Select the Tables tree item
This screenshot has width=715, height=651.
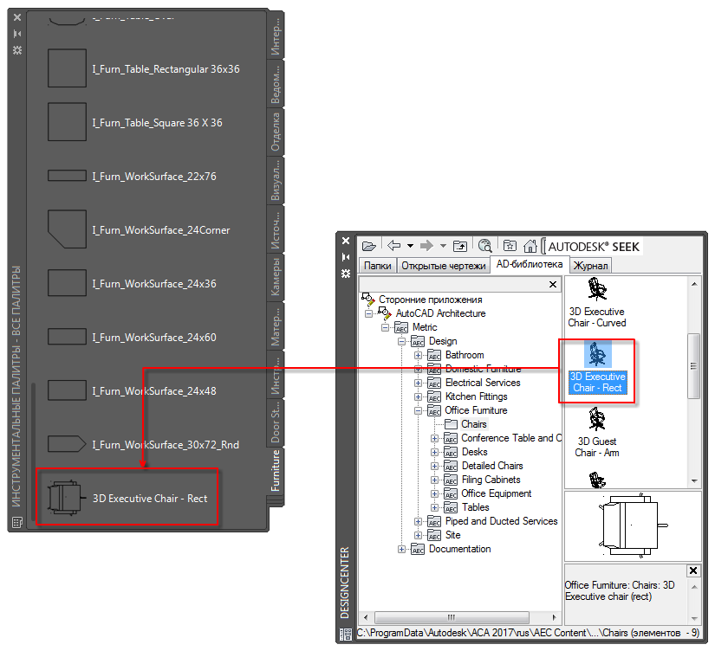(475, 507)
